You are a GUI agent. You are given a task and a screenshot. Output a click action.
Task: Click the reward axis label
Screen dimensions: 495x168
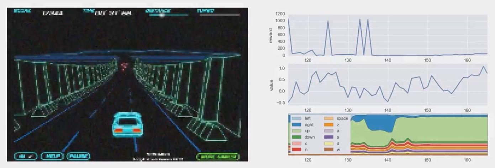[271, 35]
